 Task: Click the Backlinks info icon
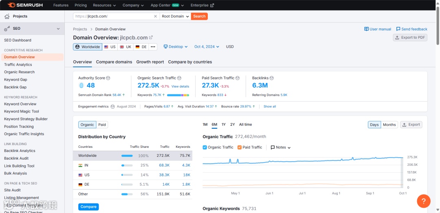271,78
